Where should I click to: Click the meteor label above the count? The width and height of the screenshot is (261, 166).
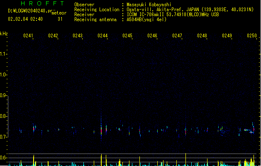pos(59,13)
